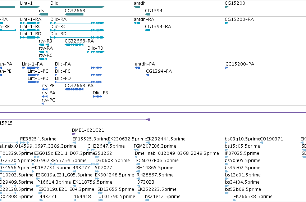Select EST bs12g01.5prime
The image size is (306, 202).
pos(227,179)
